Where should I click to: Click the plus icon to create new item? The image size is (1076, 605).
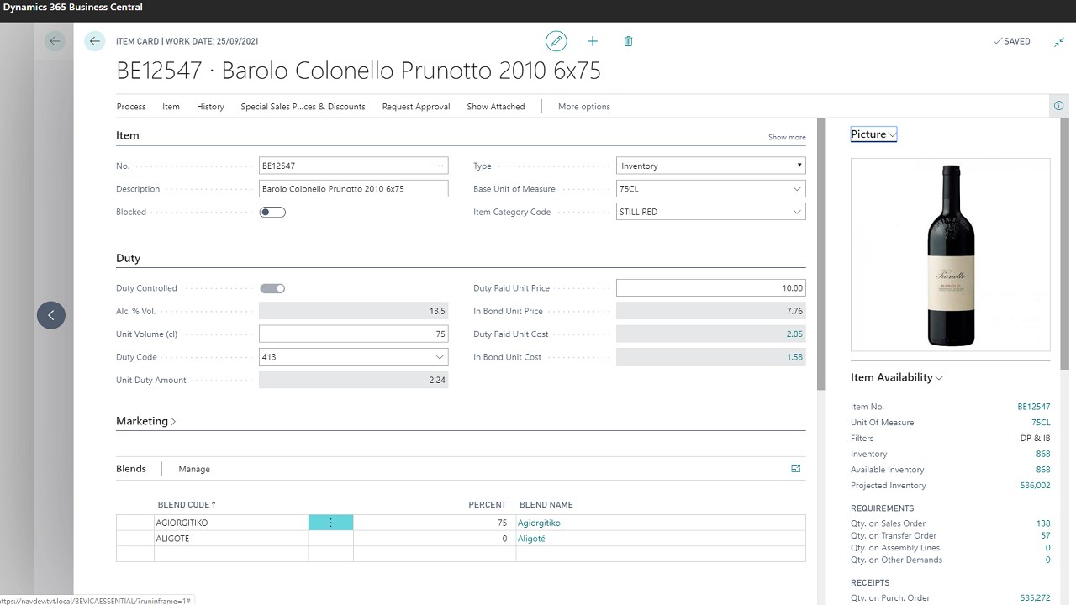coord(592,41)
